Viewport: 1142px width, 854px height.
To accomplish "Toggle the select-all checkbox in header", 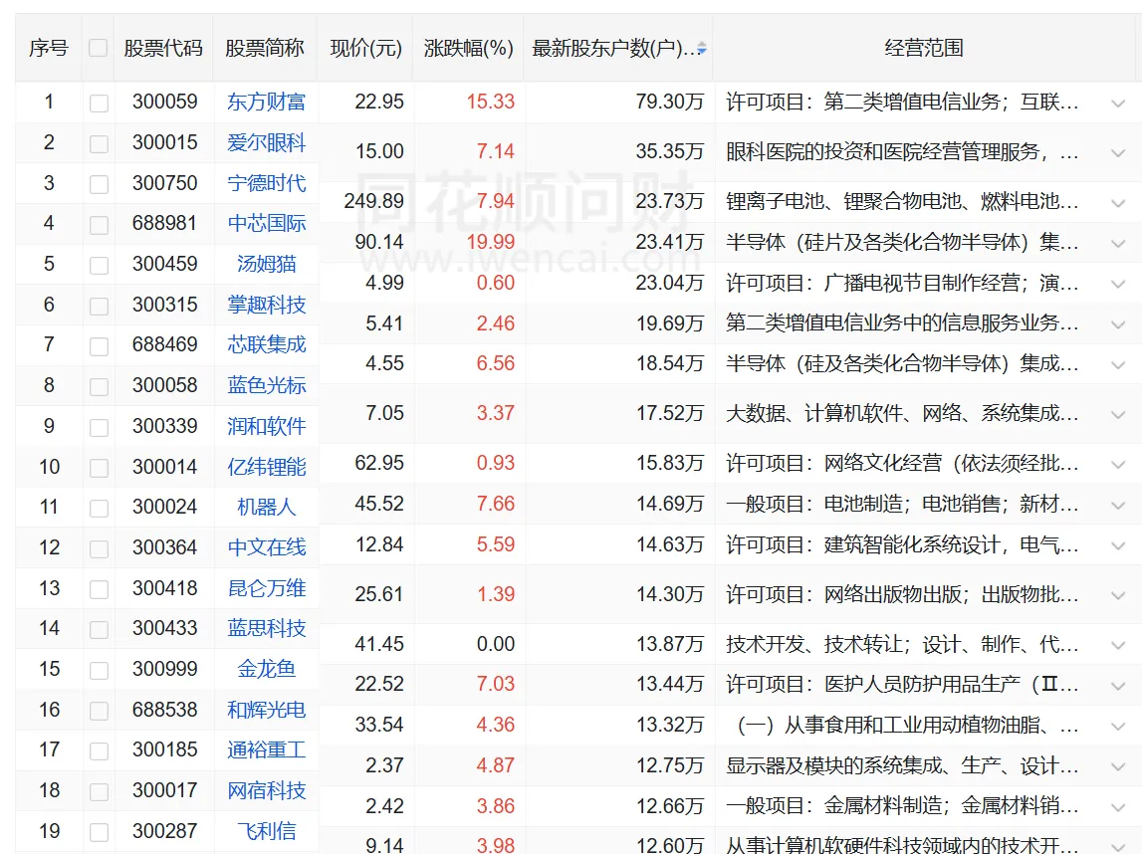I will tap(98, 48).
